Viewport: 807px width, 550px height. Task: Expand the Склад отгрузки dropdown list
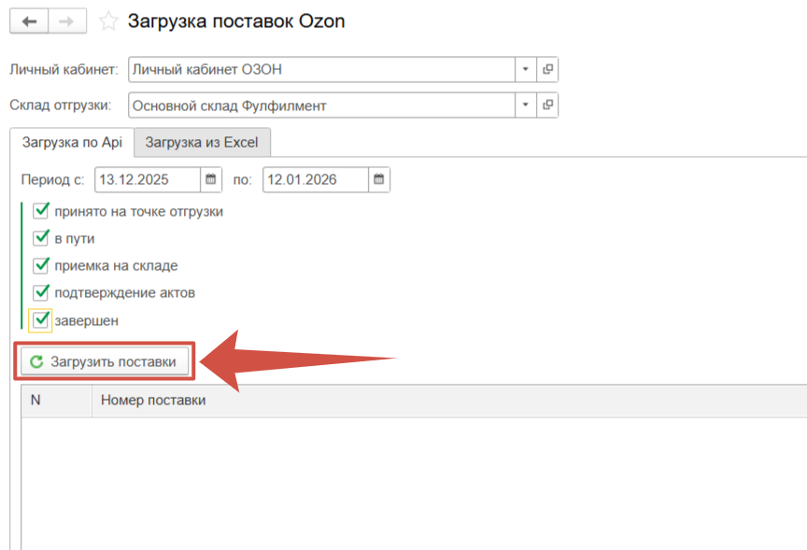[x=525, y=106]
